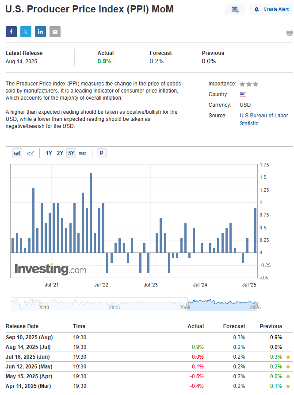The image size is (294, 395).
Task: Click the United States flag icon
Action: (243, 94)
